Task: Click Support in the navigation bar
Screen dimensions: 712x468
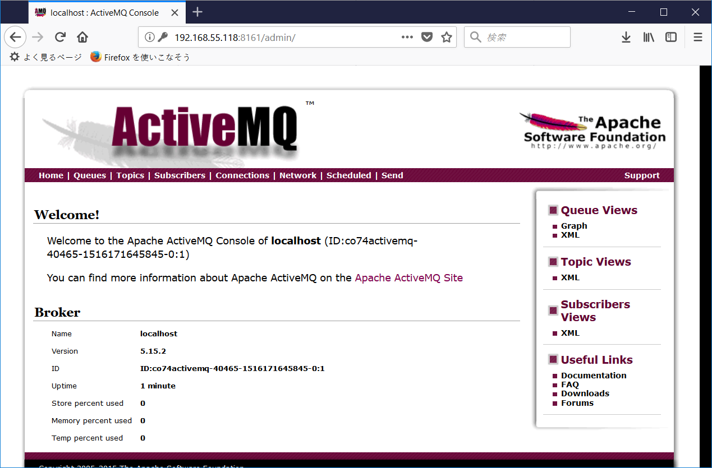Action: (641, 175)
